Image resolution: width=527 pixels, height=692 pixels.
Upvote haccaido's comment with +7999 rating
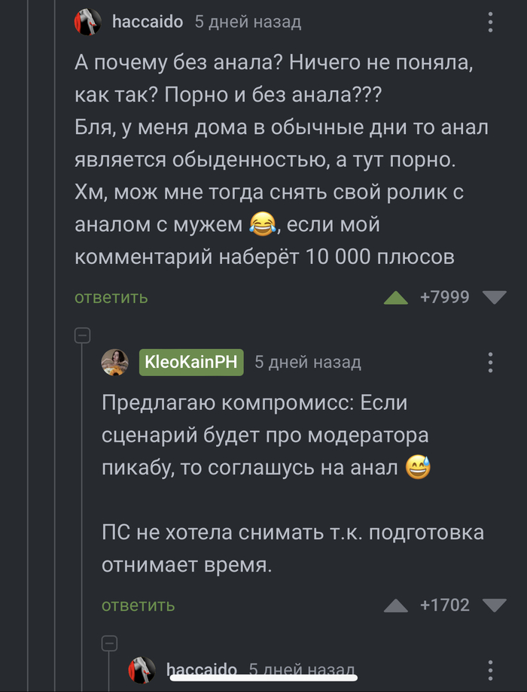pos(395,298)
